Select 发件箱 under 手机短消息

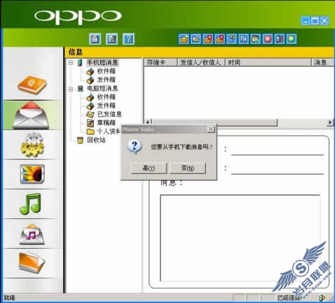pos(106,80)
